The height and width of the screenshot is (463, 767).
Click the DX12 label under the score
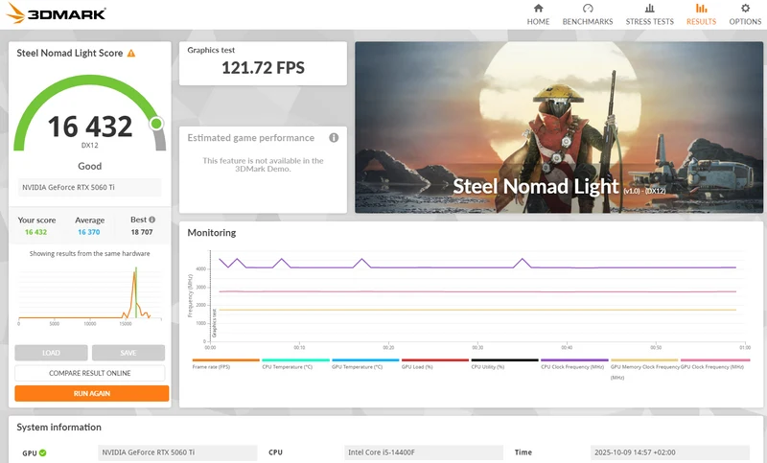tap(90, 145)
